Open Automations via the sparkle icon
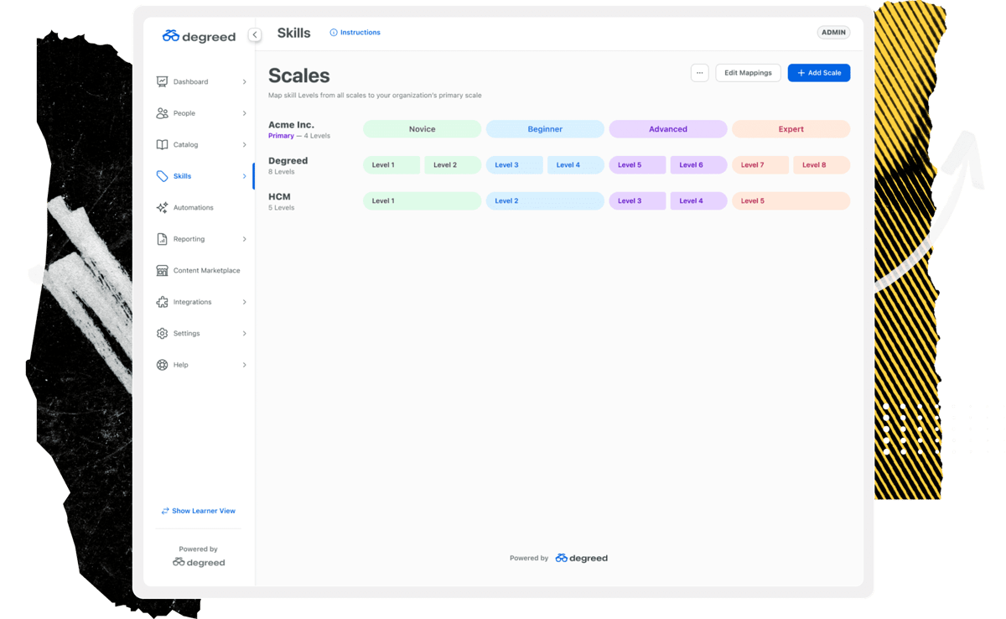1006x619 pixels. pyautogui.click(x=162, y=207)
